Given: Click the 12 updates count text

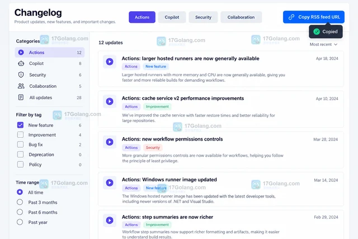Looking at the screenshot, I should tap(111, 43).
